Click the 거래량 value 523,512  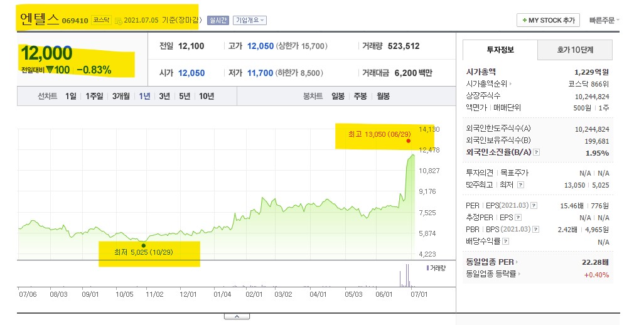coord(404,46)
